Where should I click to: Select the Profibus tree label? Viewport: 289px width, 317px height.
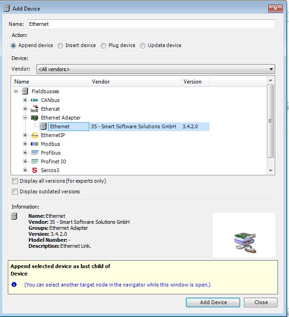(51, 153)
